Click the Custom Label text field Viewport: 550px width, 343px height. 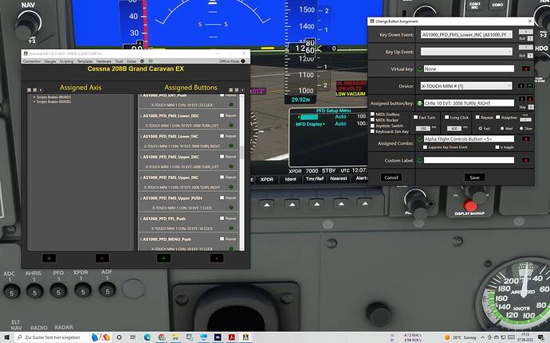[469, 160]
